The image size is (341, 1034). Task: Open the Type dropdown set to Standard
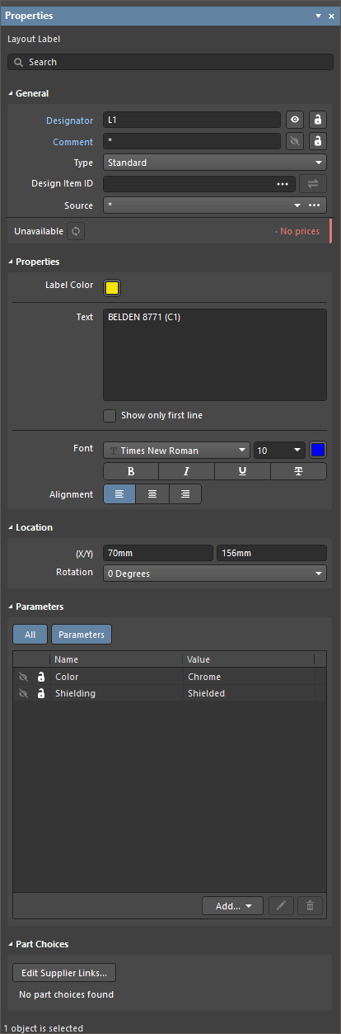click(x=214, y=163)
